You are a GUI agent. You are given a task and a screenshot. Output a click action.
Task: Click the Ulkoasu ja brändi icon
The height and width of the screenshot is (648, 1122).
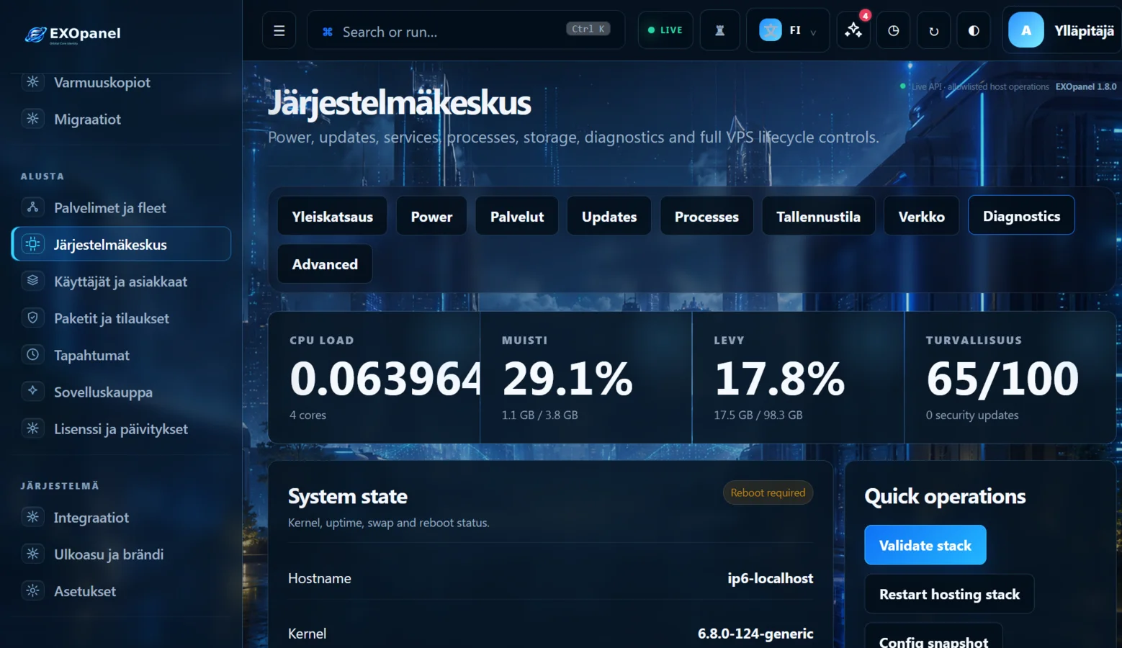32,554
